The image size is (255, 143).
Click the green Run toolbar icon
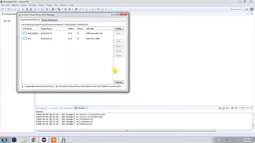(x=53, y=9)
